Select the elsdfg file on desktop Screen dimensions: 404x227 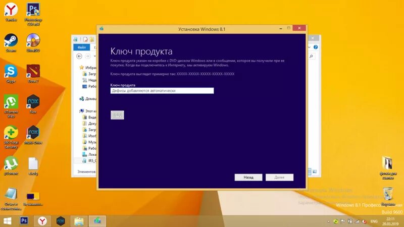click(33, 166)
